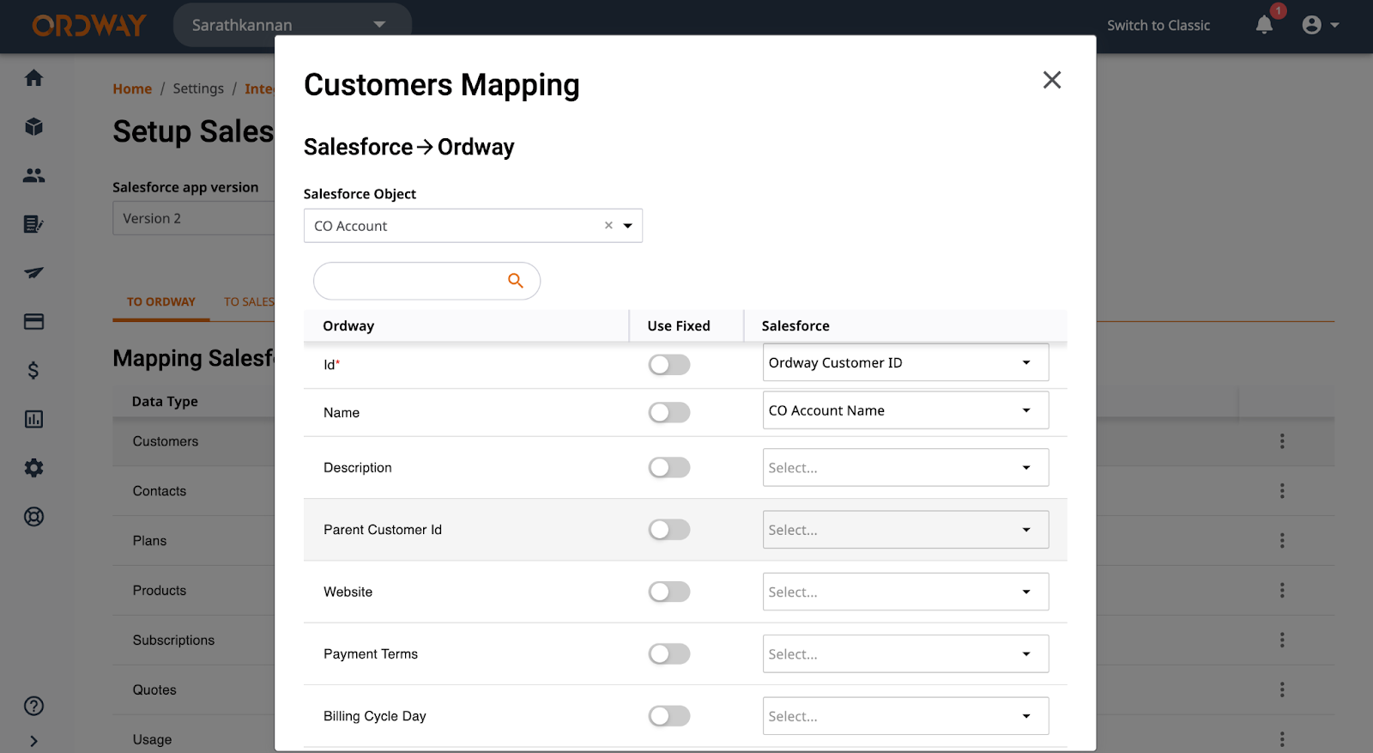Click Switch to Classic
The height and width of the screenshot is (753, 1373).
(x=1158, y=26)
